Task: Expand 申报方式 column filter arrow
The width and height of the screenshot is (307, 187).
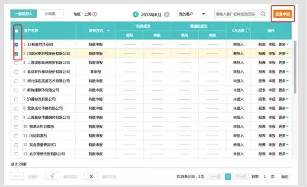Action: 108,31
